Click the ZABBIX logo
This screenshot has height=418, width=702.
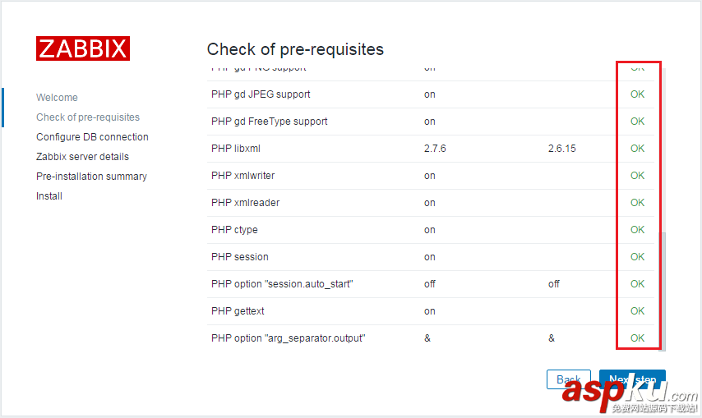tap(82, 48)
